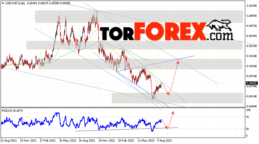Select the top red arrowhead in price chart
Image resolution: width=259 pixels, height=144 pixels.
coord(178,62)
